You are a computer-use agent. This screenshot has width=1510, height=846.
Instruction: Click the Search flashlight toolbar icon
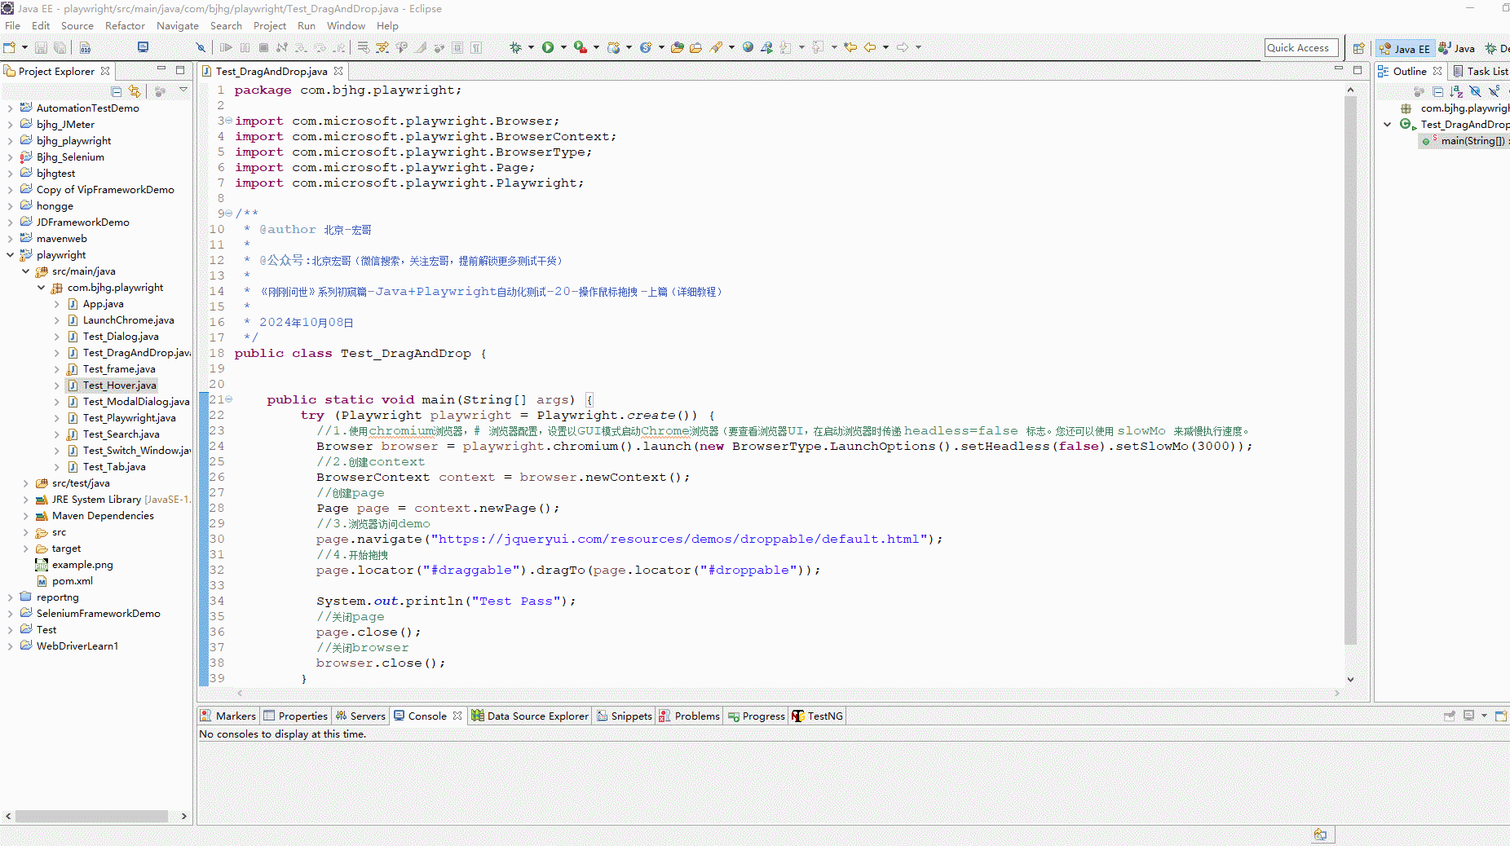[716, 47]
